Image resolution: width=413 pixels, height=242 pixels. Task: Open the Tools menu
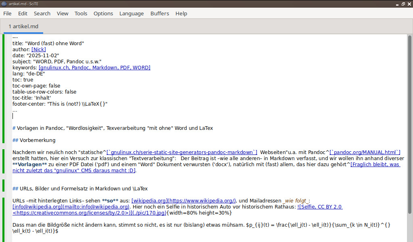(x=81, y=13)
